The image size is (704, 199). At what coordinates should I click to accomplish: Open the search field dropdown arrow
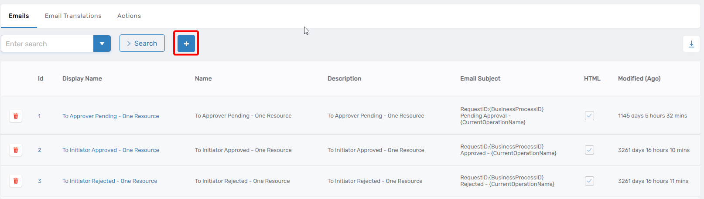(102, 44)
